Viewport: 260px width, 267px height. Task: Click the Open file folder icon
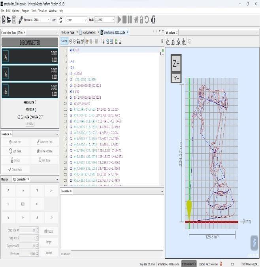9,20
